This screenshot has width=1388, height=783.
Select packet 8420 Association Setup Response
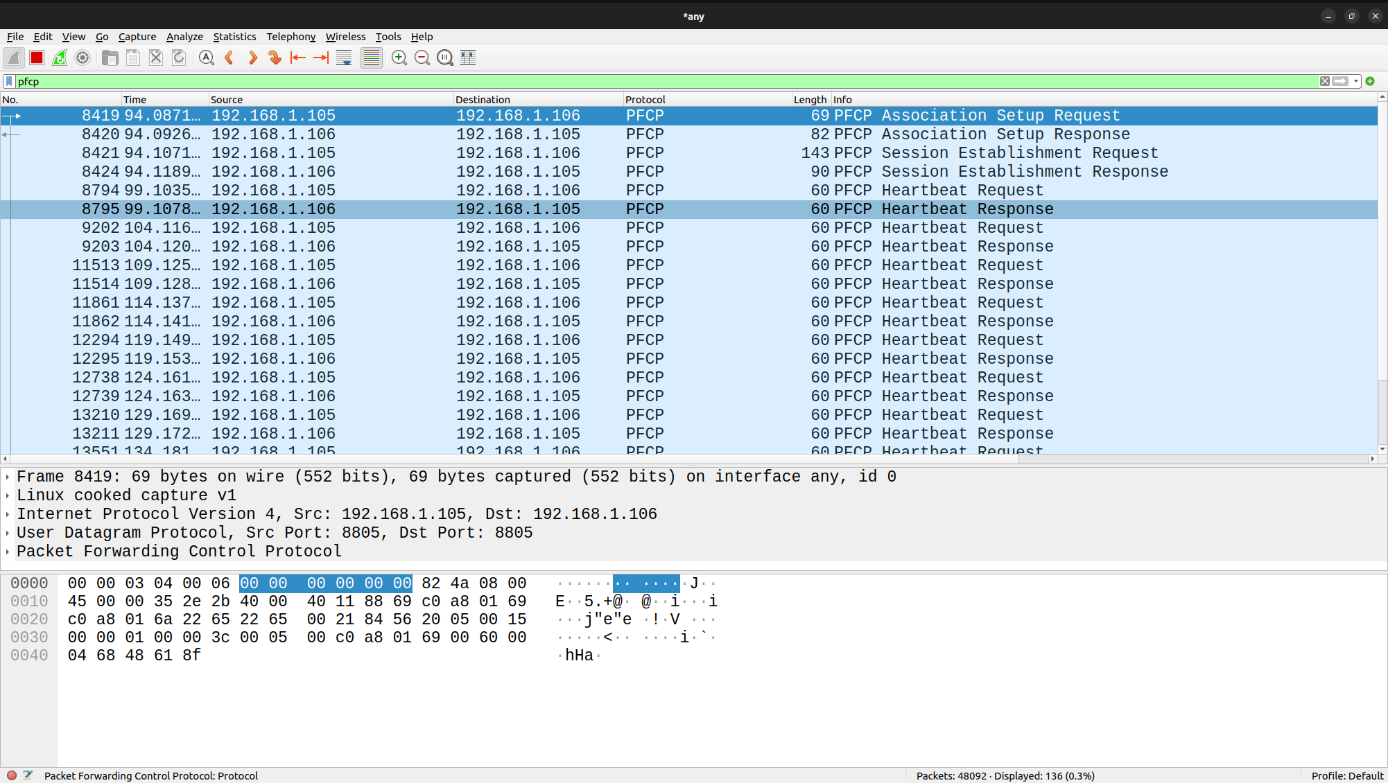coord(689,134)
